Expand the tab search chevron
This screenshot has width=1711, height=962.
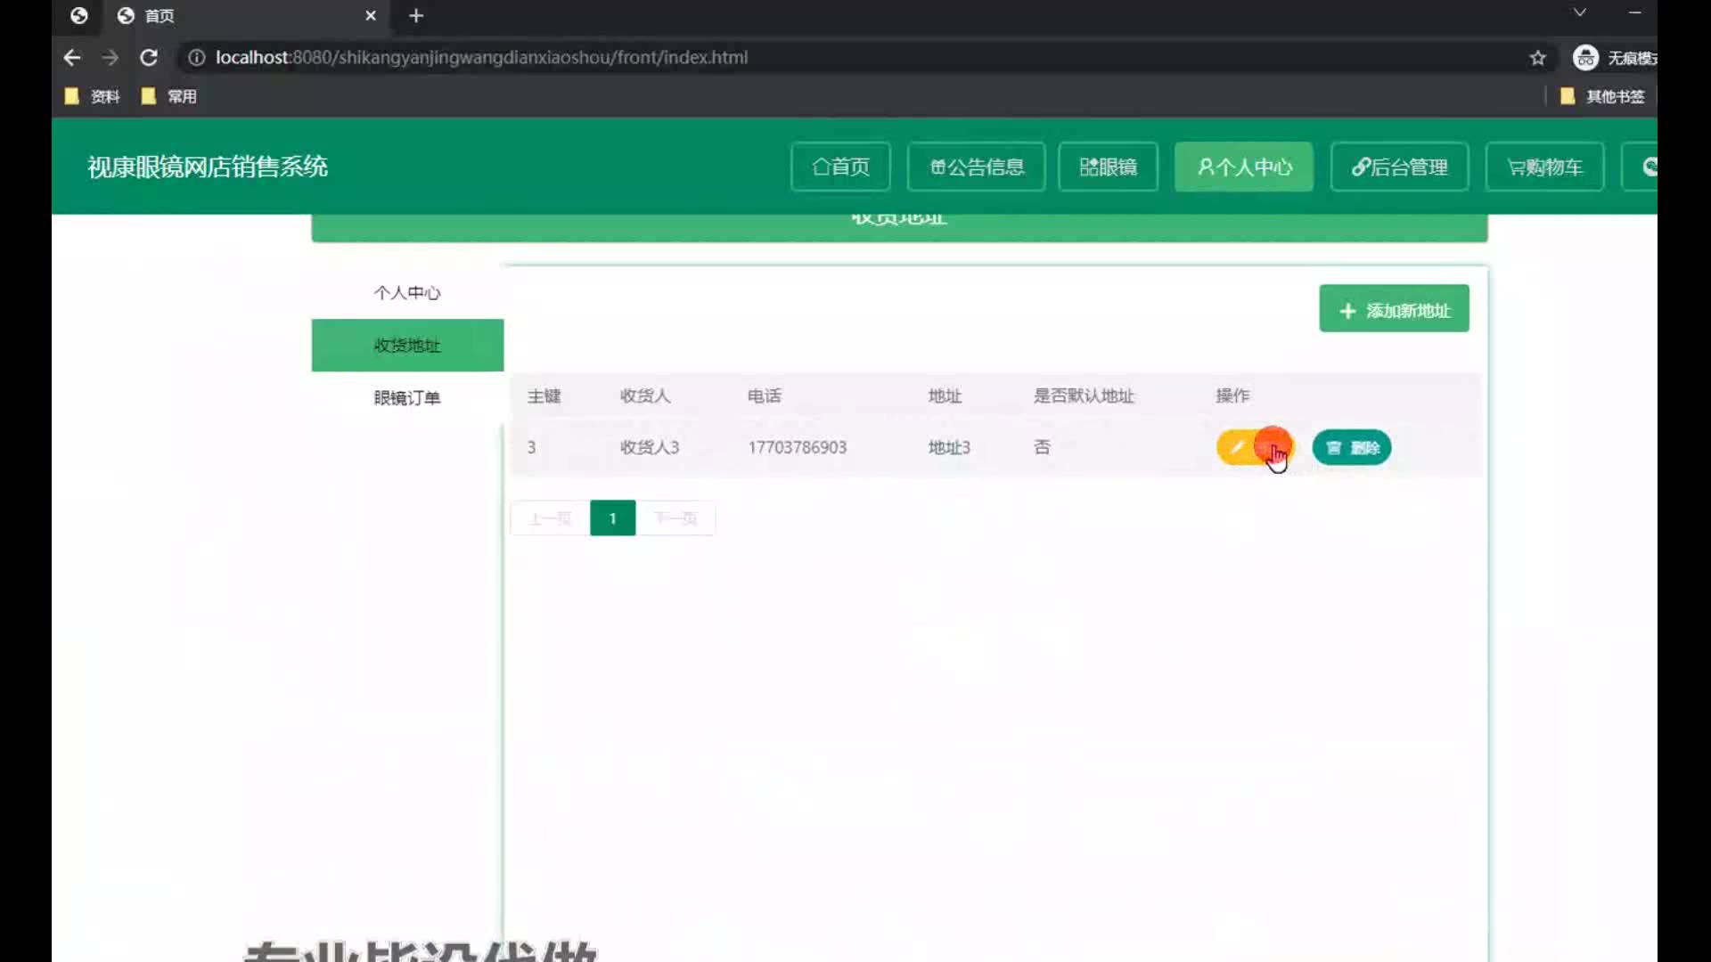pyautogui.click(x=1579, y=12)
